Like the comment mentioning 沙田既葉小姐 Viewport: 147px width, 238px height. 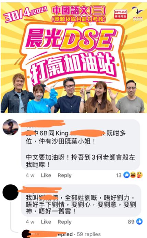point(46,175)
